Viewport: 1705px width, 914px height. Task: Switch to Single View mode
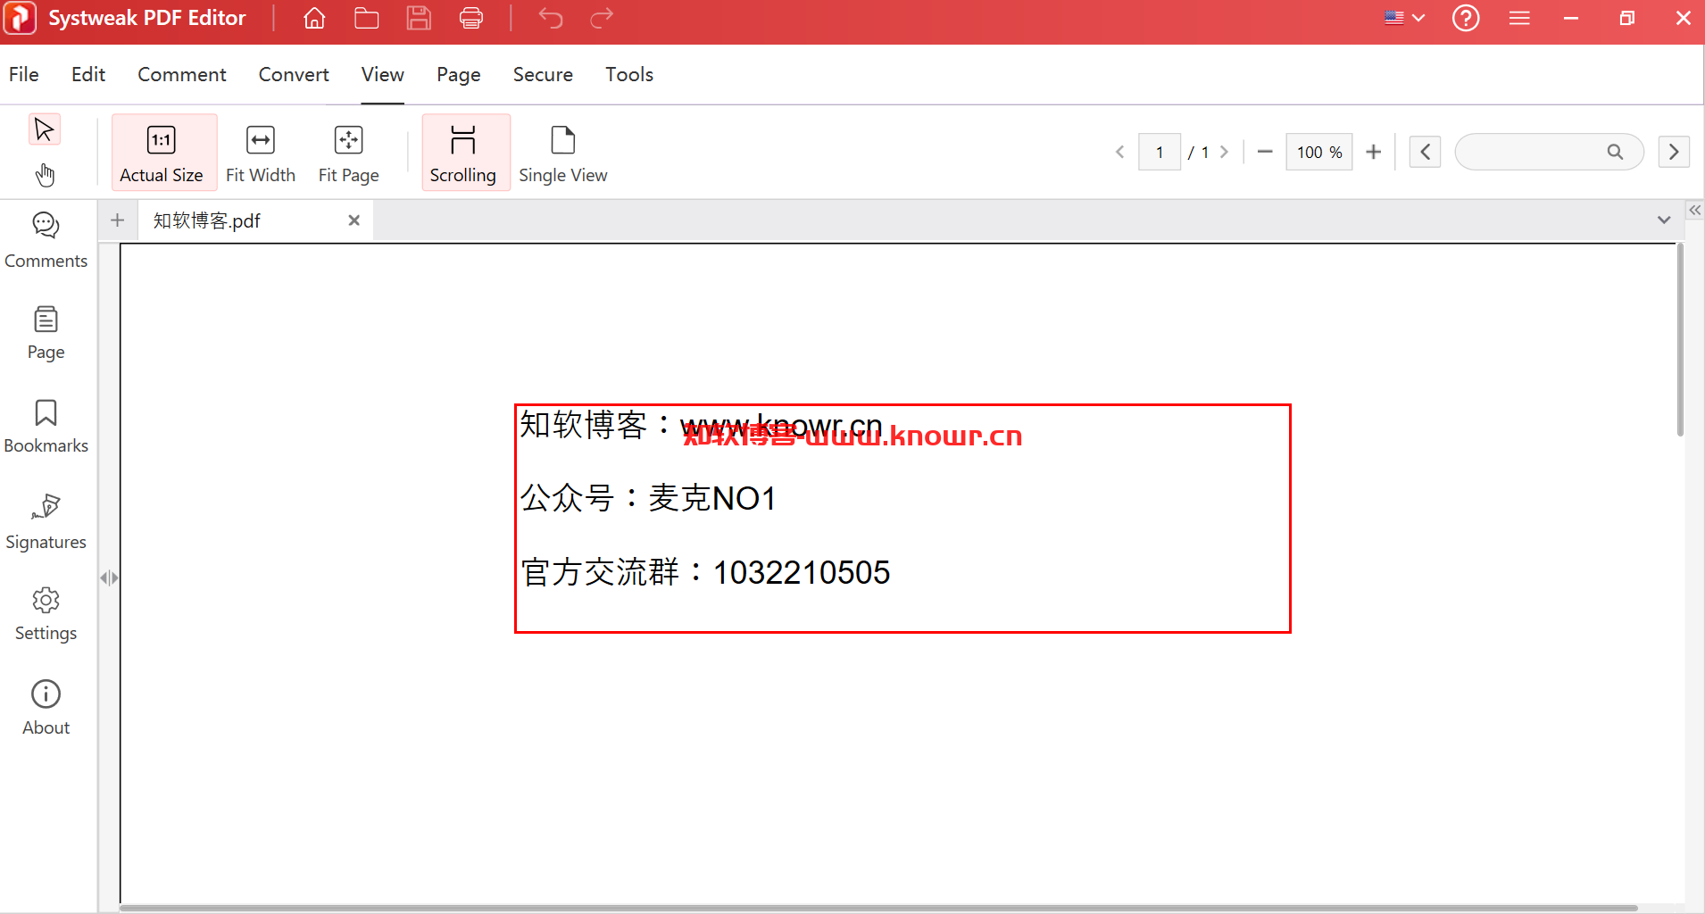(x=563, y=153)
